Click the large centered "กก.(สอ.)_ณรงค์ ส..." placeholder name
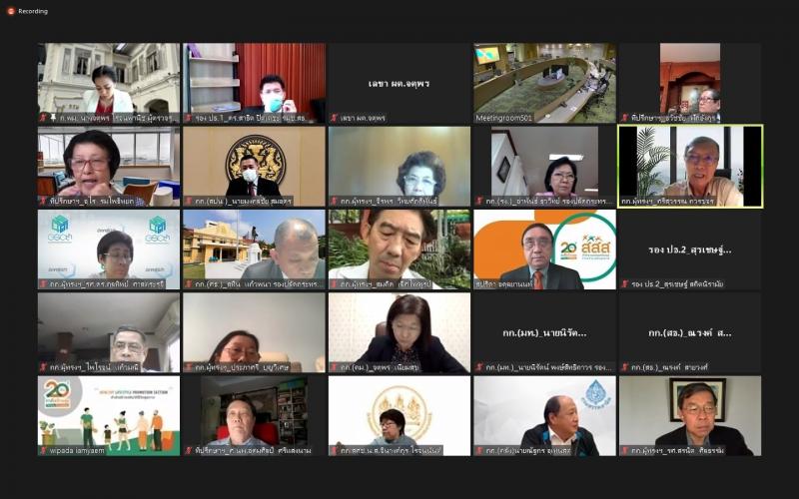 click(x=690, y=333)
